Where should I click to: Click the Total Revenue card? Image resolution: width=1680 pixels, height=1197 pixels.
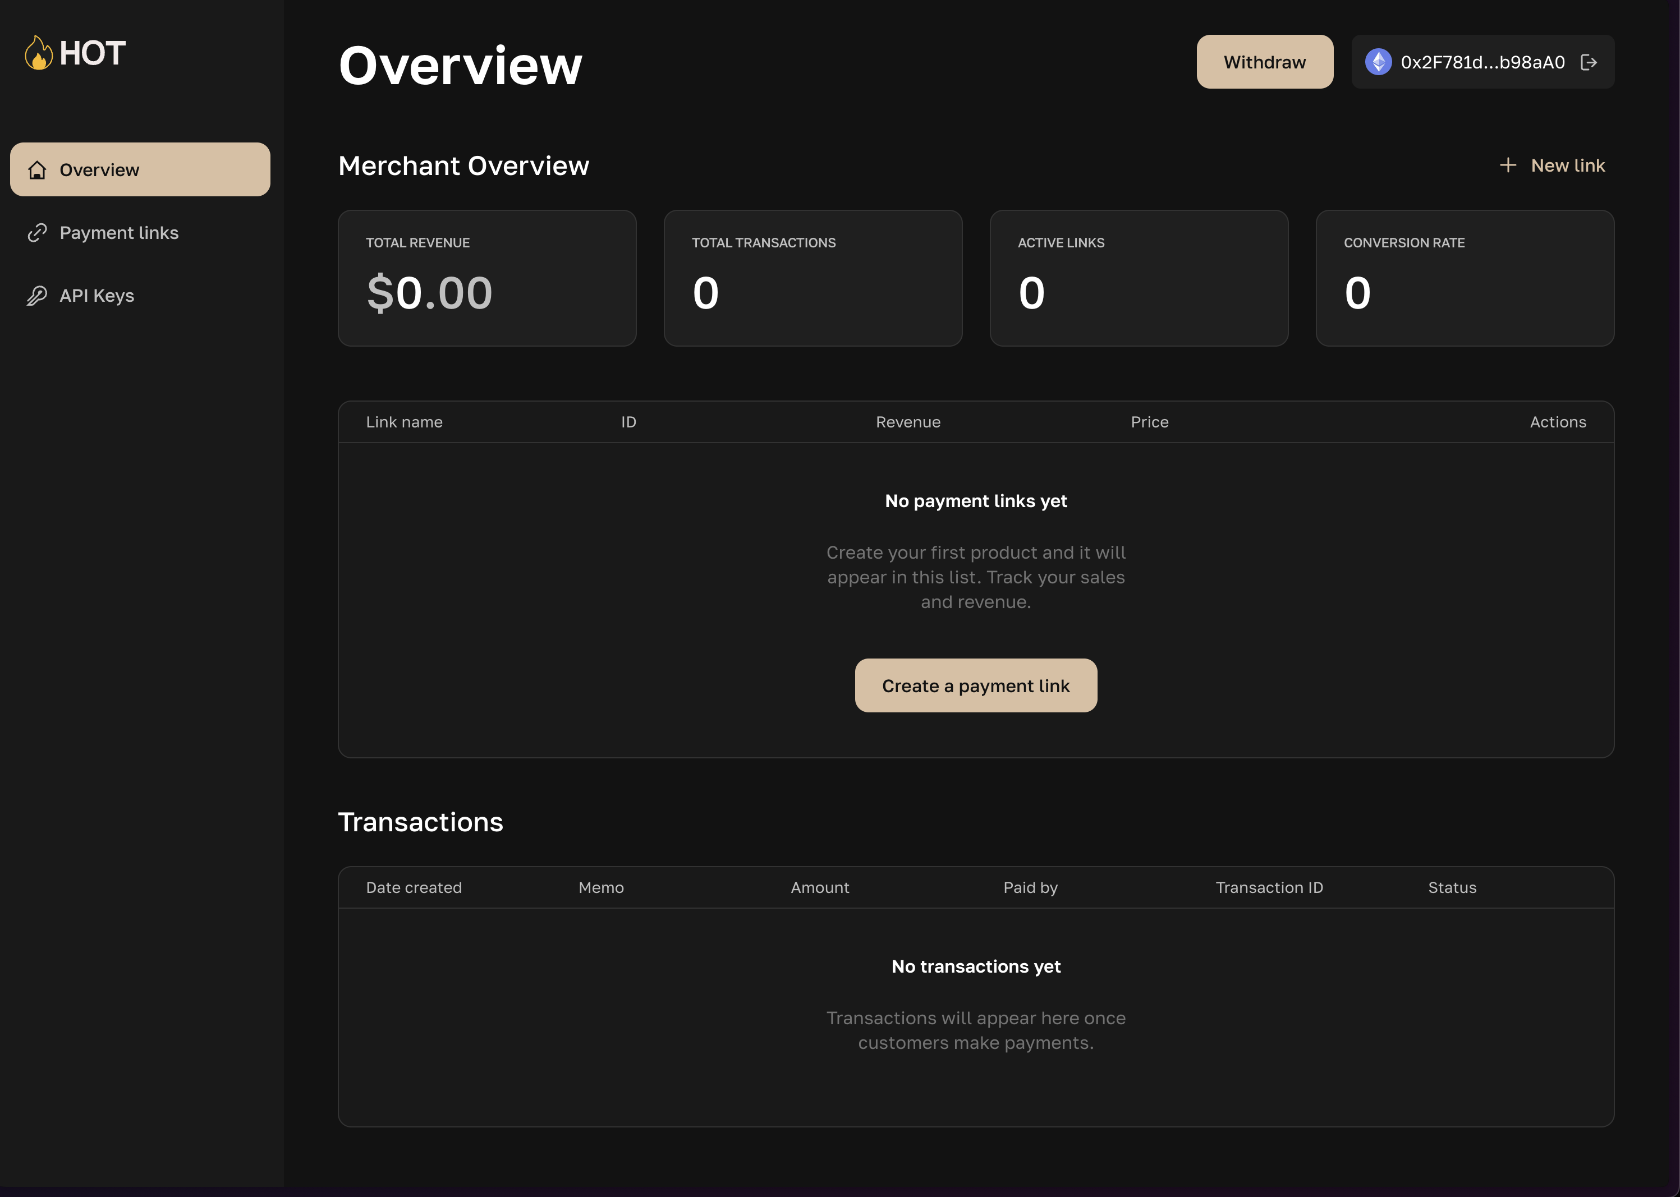(486, 278)
